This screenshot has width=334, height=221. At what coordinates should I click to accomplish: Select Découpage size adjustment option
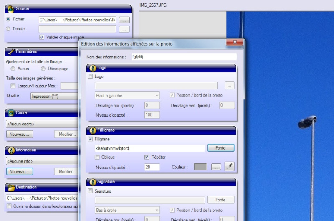[x=43, y=69]
